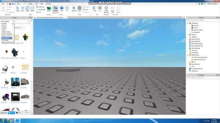Set Toolbox background to Black
This screenshot has width=220, height=123.
coord(19,112)
